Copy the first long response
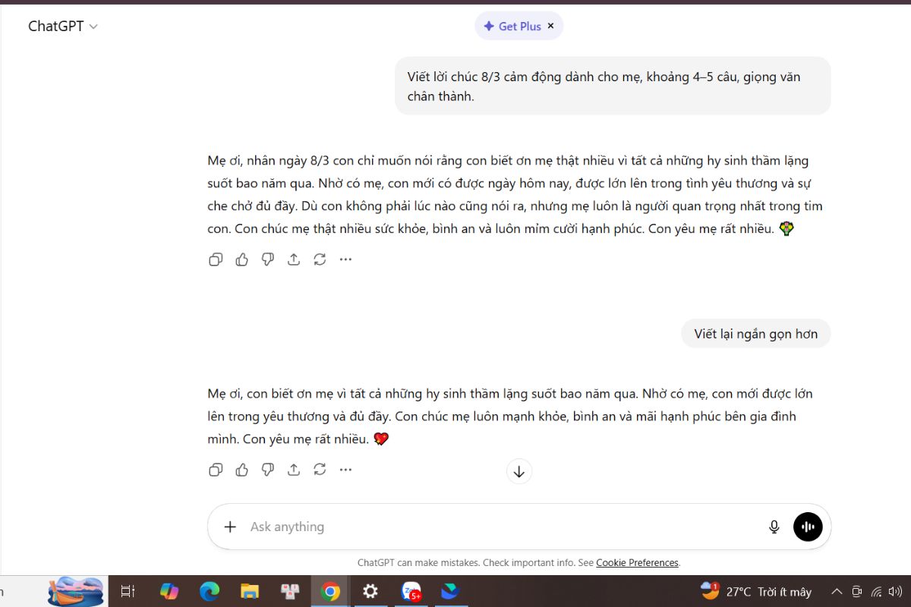 [216, 259]
